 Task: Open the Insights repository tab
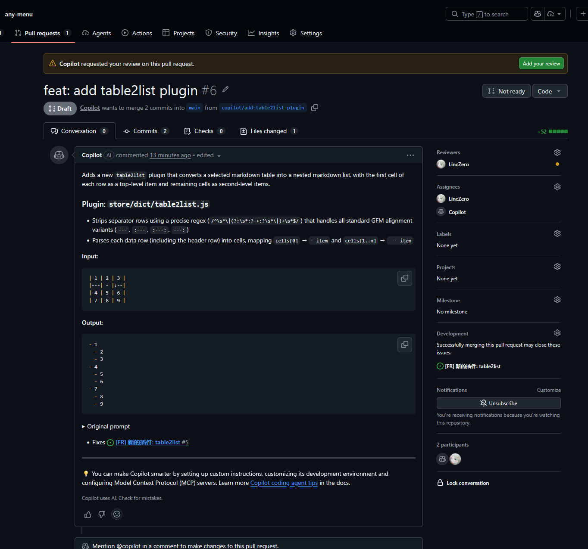coord(263,33)
